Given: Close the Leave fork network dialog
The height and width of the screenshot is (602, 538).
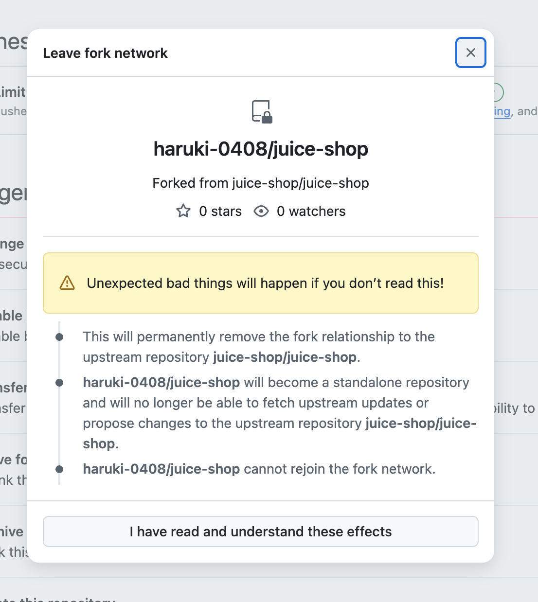Looking at the screenshot, I should click(x=470, y=53).
